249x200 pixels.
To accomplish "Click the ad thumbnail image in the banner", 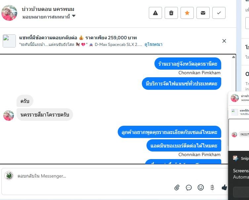I will click(9, 41).
